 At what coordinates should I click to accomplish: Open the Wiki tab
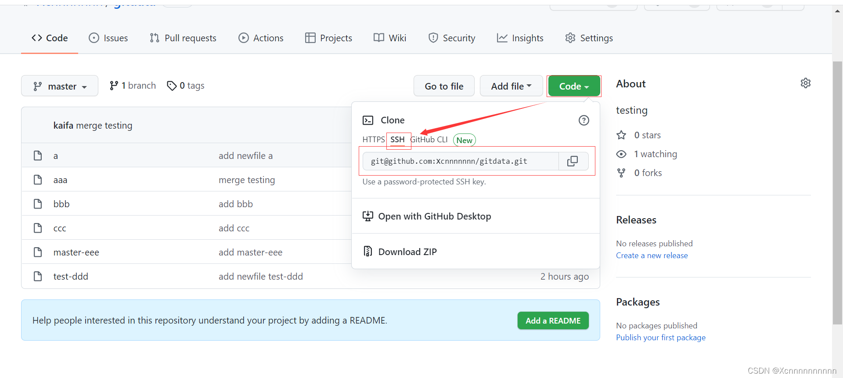tap(390, 38)
